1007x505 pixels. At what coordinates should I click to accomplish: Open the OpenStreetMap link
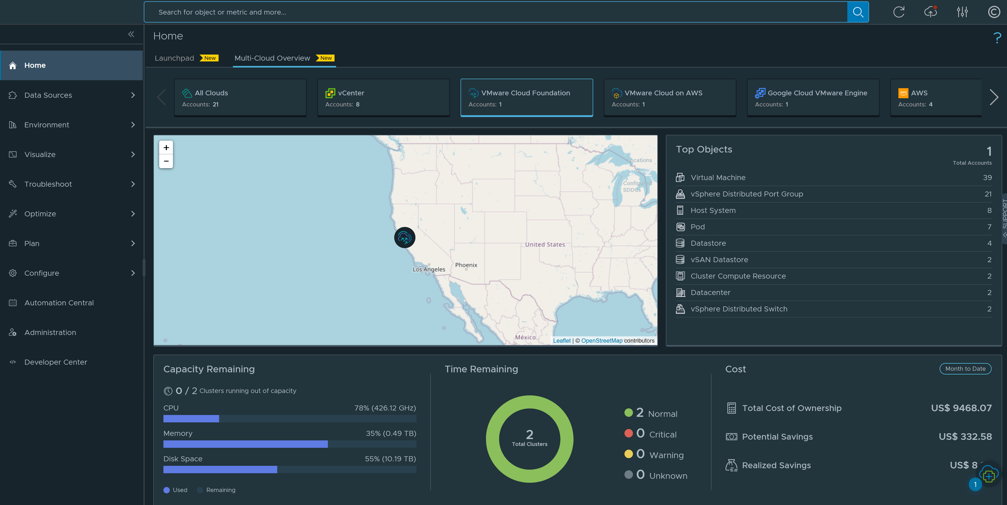602,340
